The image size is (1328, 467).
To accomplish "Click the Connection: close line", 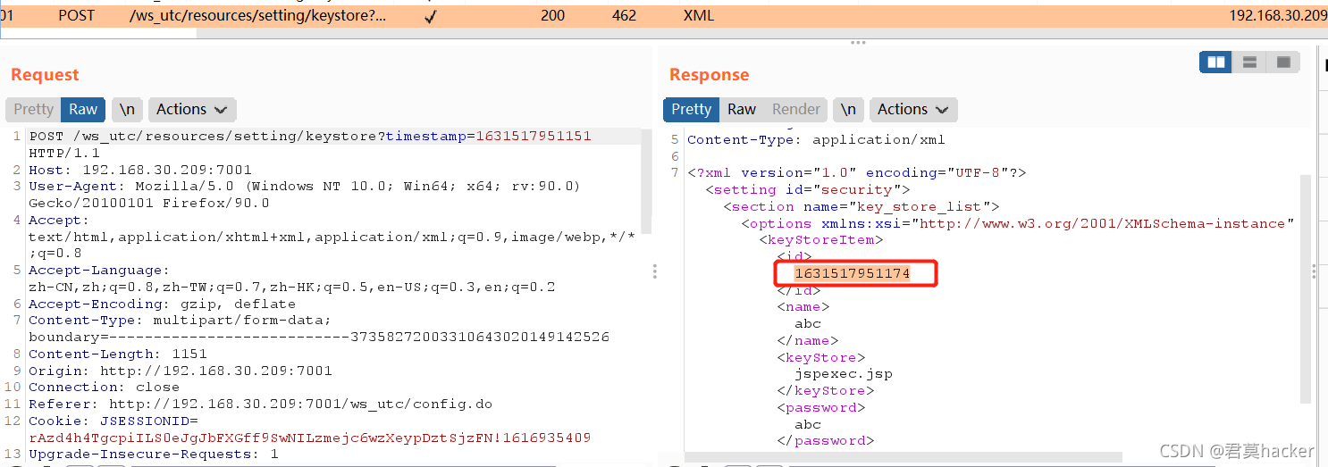I will 104,388.
